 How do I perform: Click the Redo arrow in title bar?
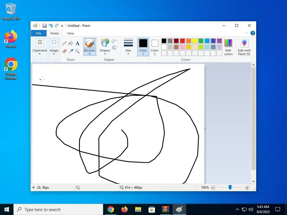(57, 25)
